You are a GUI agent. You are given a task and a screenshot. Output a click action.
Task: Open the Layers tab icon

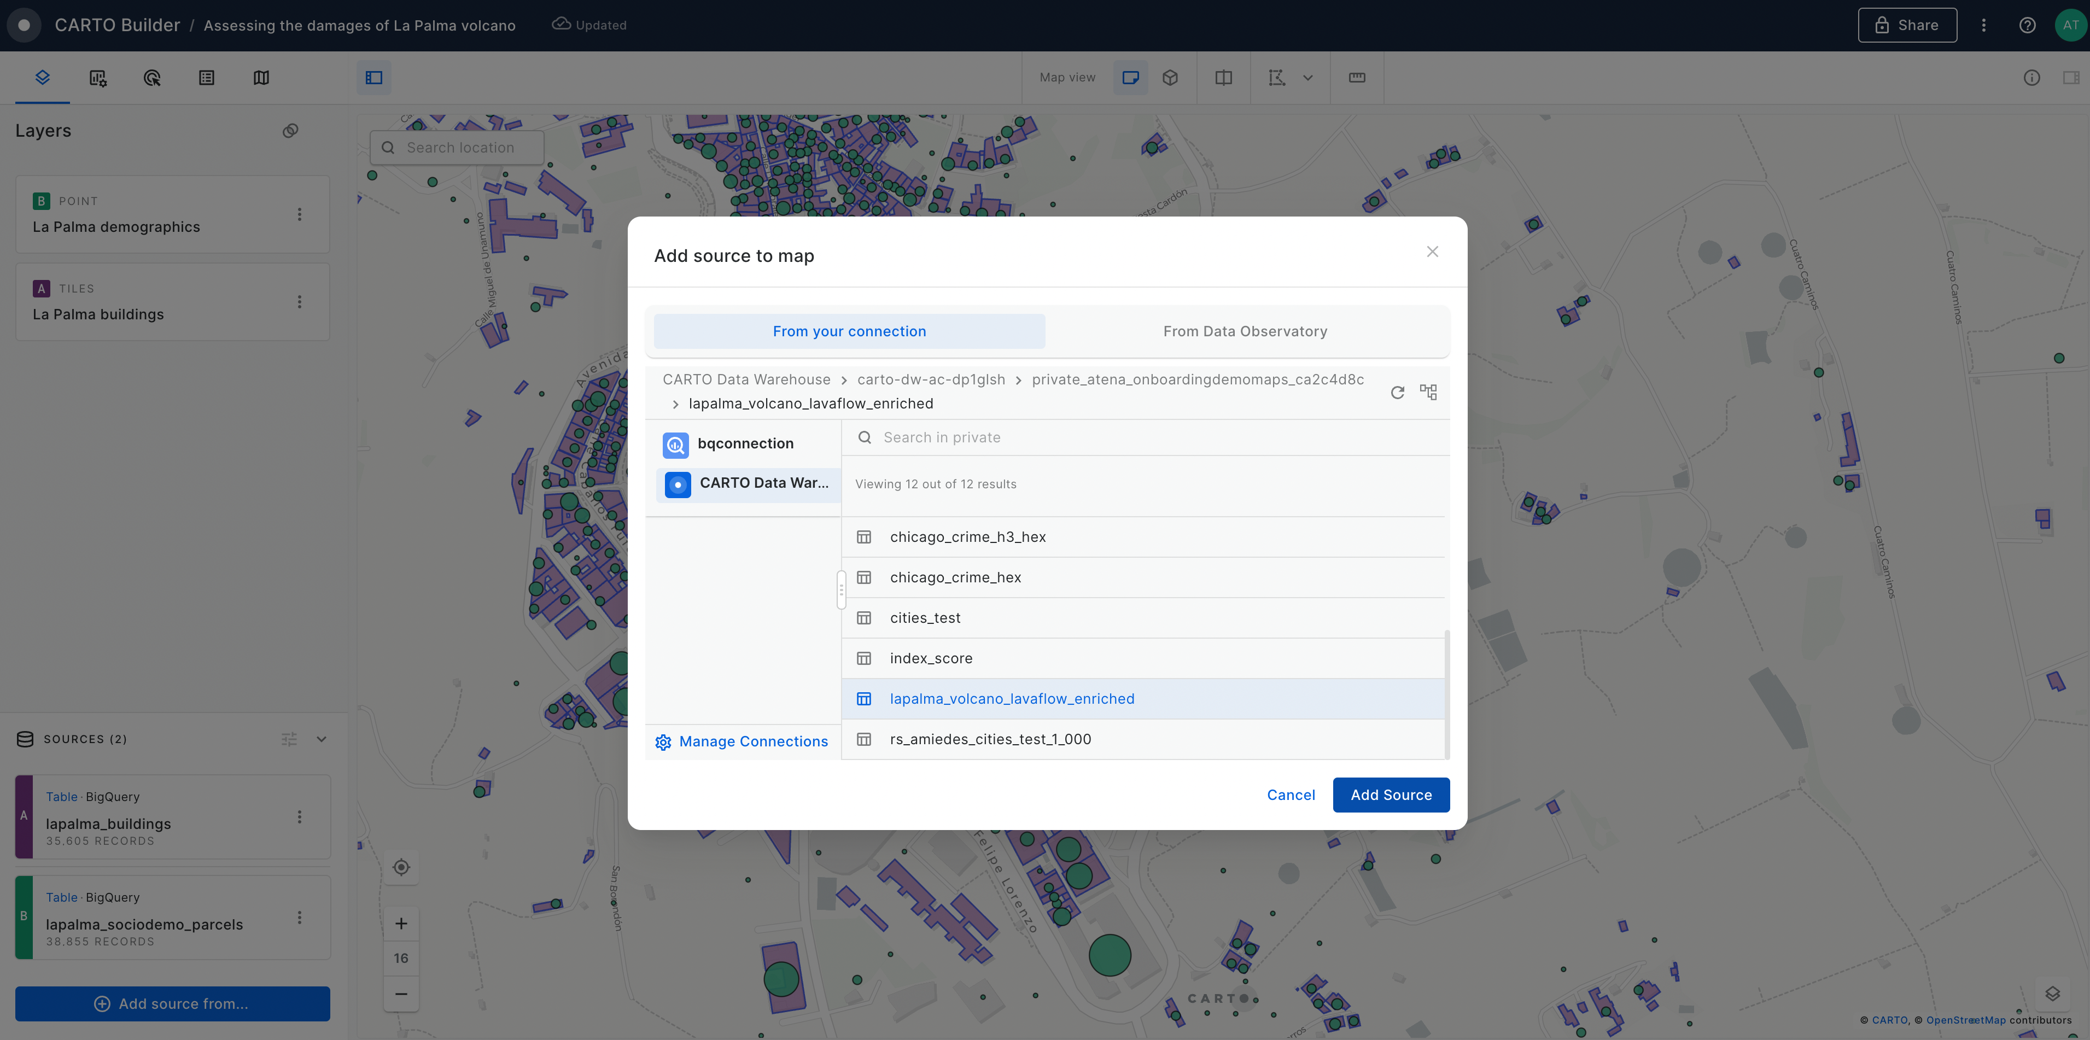pos(42,78)
